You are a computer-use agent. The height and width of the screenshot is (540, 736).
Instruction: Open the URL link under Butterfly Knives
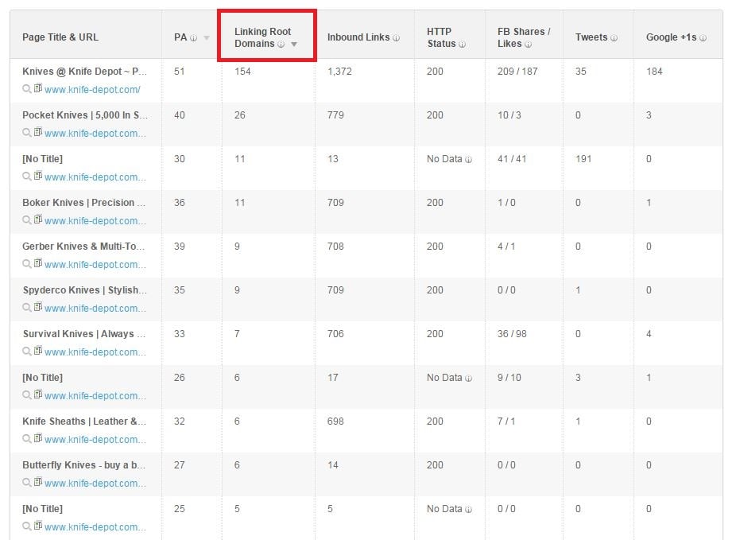pos(95,483)
